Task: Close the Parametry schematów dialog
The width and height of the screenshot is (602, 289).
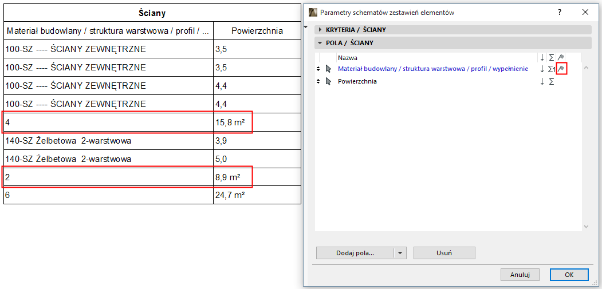Action: [x=585, y=12]
